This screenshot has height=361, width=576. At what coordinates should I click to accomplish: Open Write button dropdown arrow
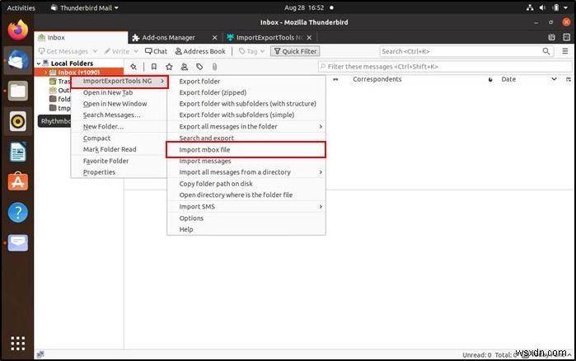[x=136, y=51]
